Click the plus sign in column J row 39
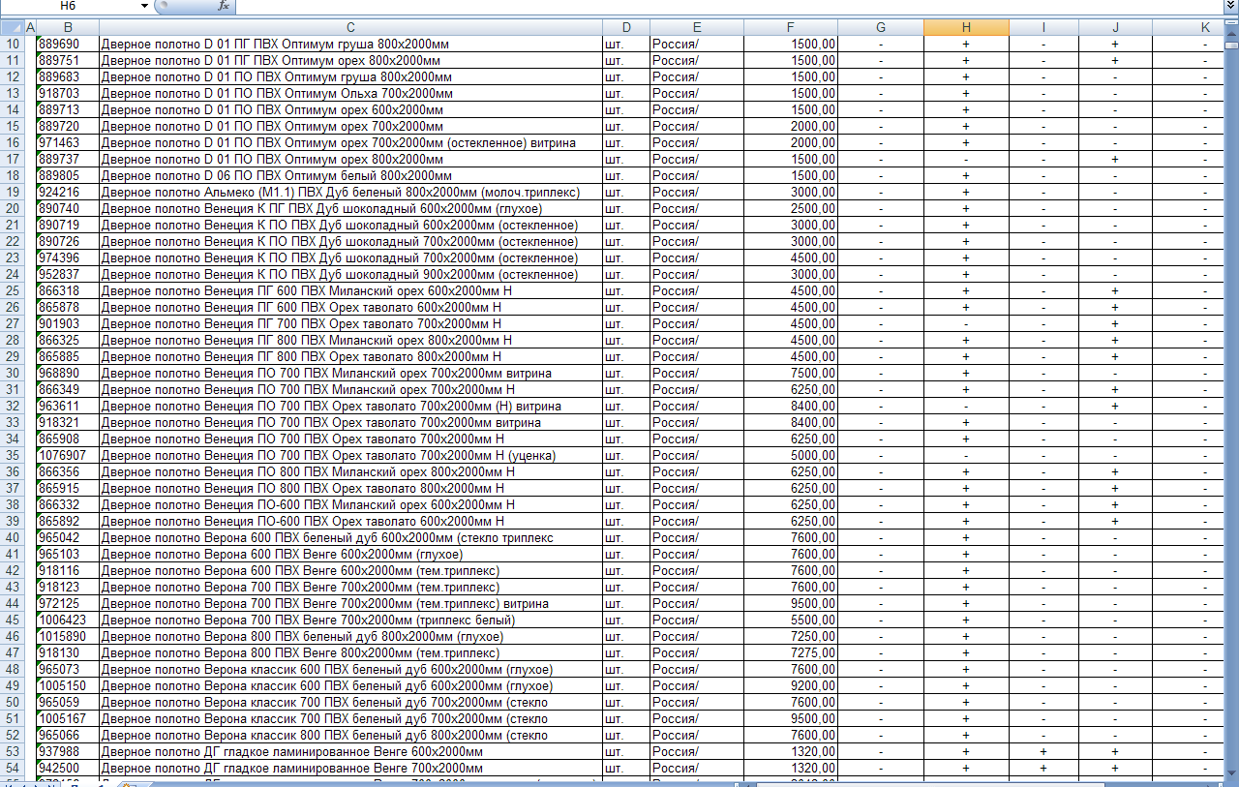This screenshot has height=787, width=1239. click(x=1115, y=521)
